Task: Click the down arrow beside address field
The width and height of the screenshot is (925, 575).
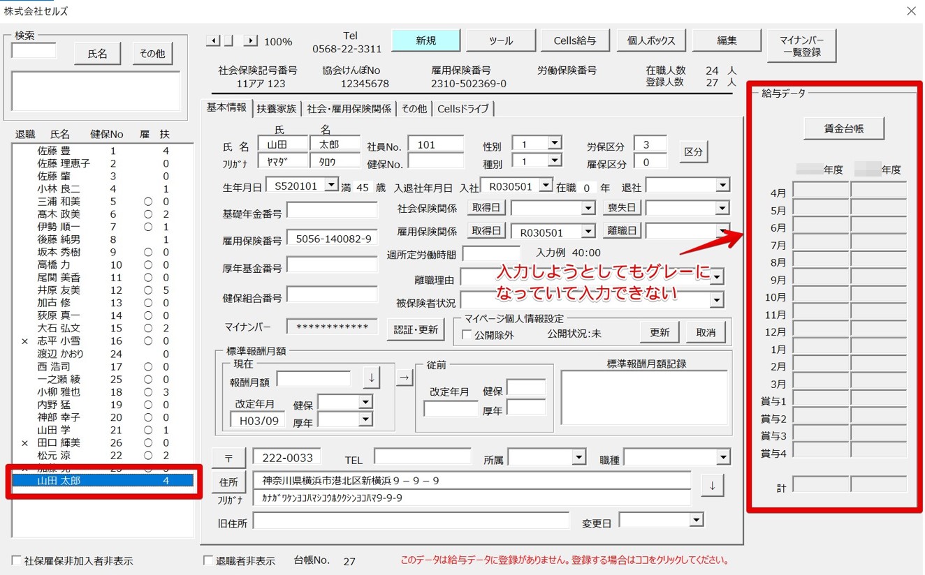Action: click(712, 485)
